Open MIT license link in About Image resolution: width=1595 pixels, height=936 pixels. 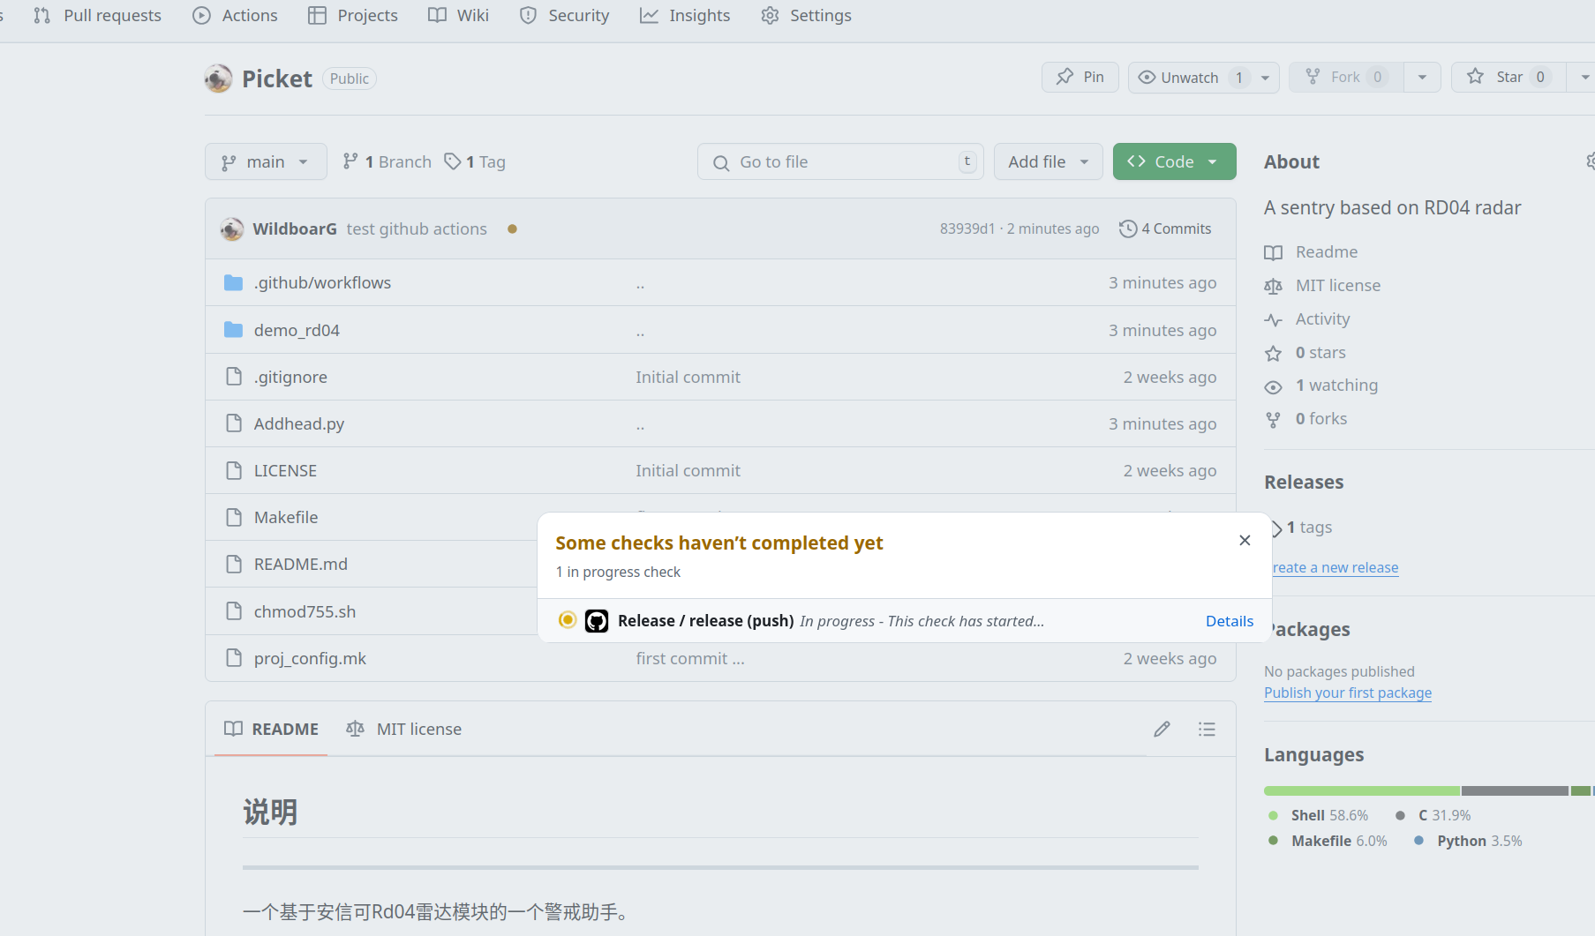pos(1323,286)
